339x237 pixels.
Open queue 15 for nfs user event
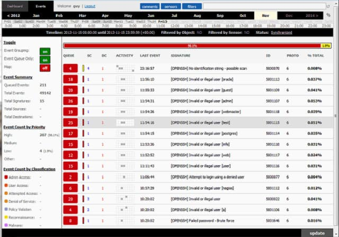coord(70,144)
